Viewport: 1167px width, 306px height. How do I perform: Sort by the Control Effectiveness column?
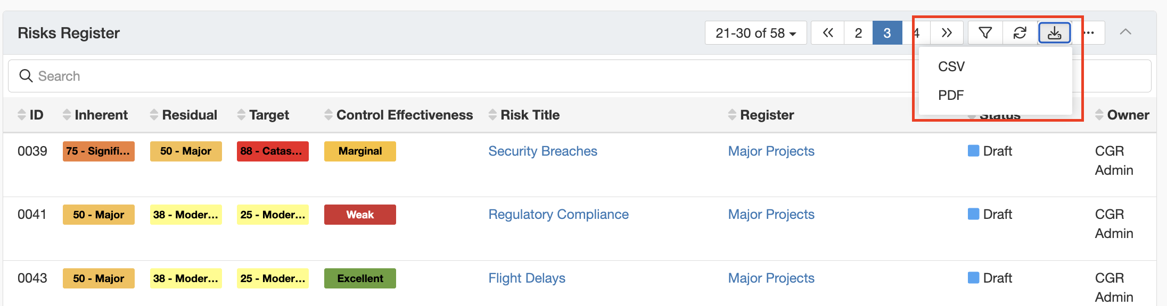(x=398, y=115)
